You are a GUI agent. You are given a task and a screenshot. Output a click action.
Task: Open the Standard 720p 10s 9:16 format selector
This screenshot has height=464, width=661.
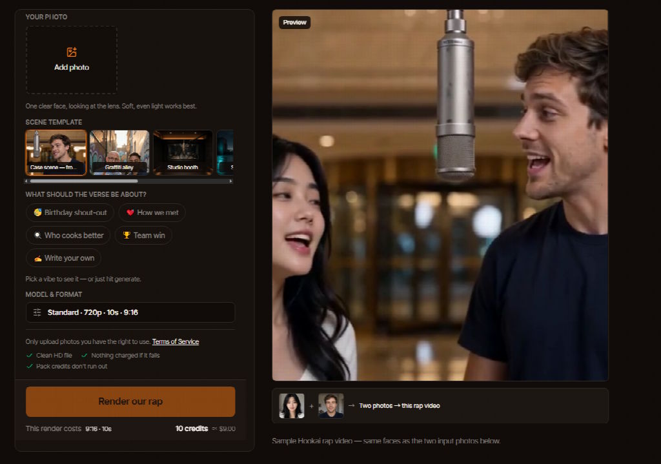click(x=130, y=312)
